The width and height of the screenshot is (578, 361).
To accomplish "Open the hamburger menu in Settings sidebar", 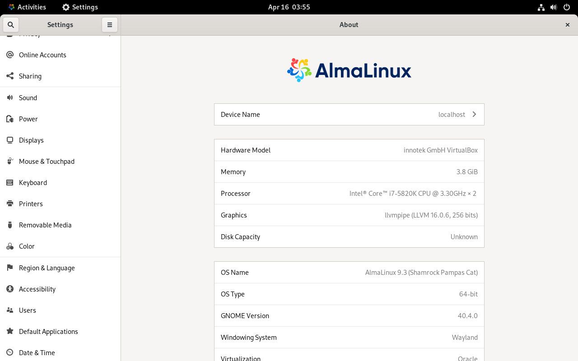I will [109, 25].
